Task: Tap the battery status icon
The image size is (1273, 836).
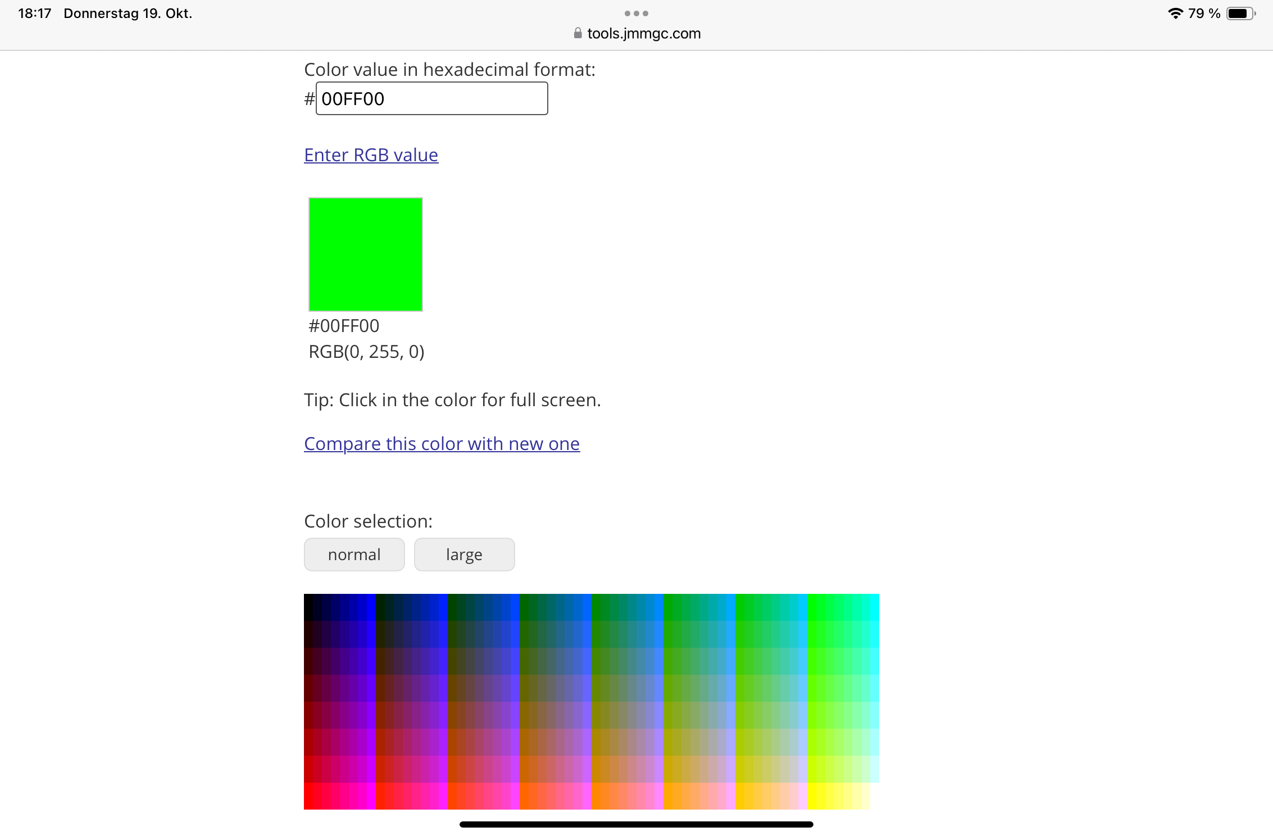Action: pos(1240,13)
